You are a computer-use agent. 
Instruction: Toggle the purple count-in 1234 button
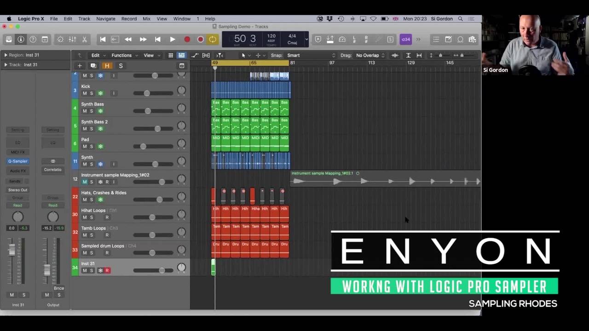(405, 40)
